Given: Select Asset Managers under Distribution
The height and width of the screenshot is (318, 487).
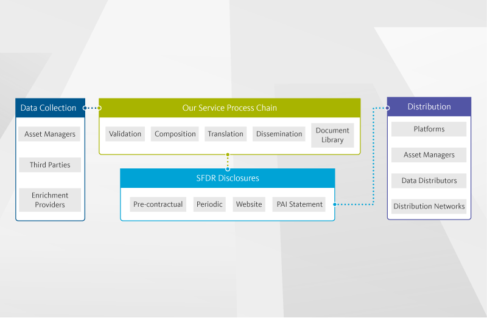Looking at the screenshot, I should point(429,155).
